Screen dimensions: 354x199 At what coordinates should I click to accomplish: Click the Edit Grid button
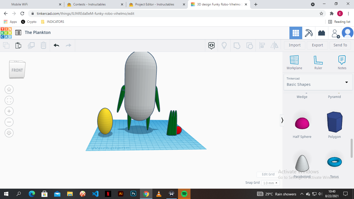pos(268,174)
